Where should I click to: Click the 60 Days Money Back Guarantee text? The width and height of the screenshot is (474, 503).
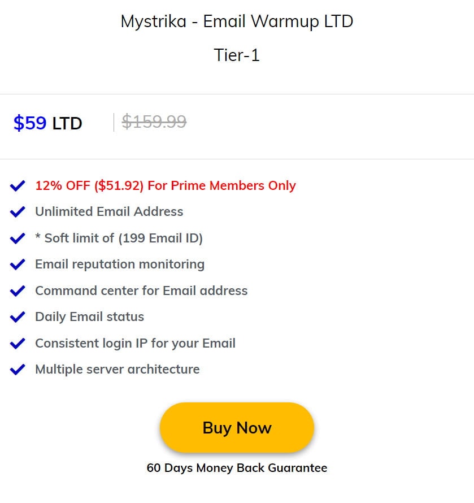237,468
